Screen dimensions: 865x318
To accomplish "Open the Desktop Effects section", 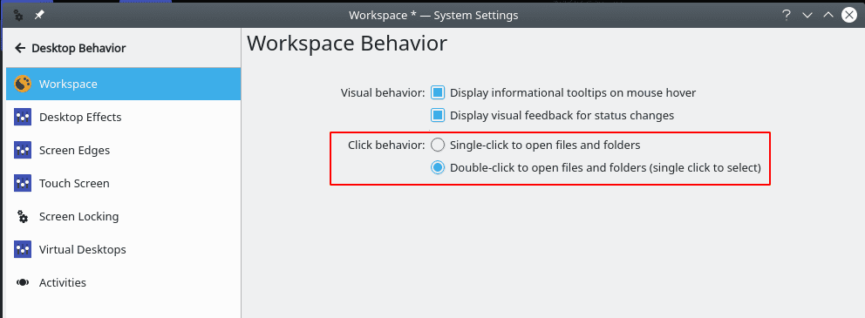I will coord(124,117).
